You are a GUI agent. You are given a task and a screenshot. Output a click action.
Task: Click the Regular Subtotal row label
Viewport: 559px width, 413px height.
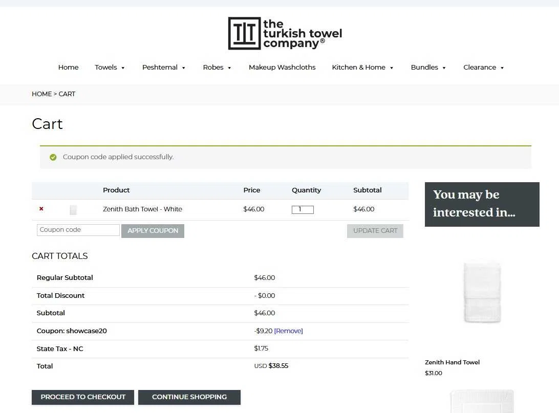pyautogui.click(x=64, y=277)
